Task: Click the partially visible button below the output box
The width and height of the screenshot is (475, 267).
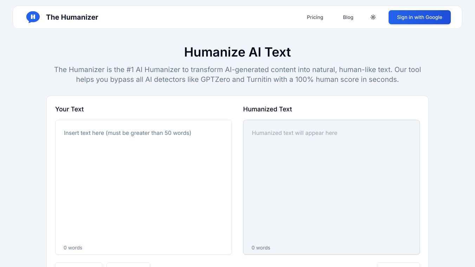Action: click(x=398, y=265)
